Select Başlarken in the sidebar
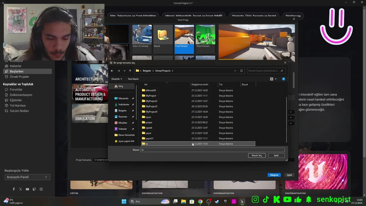The image size is (366, 206). 27,71
